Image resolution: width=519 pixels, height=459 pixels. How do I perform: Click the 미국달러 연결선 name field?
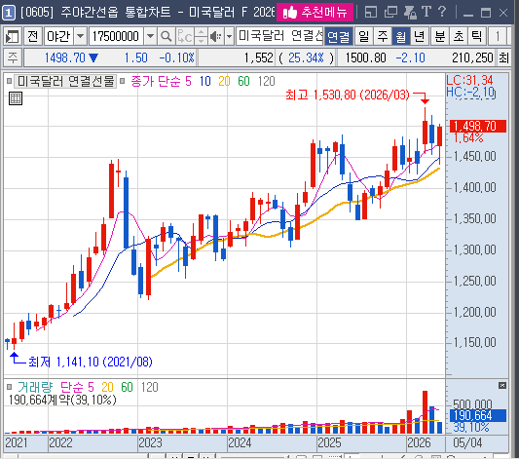click(279, 36)
